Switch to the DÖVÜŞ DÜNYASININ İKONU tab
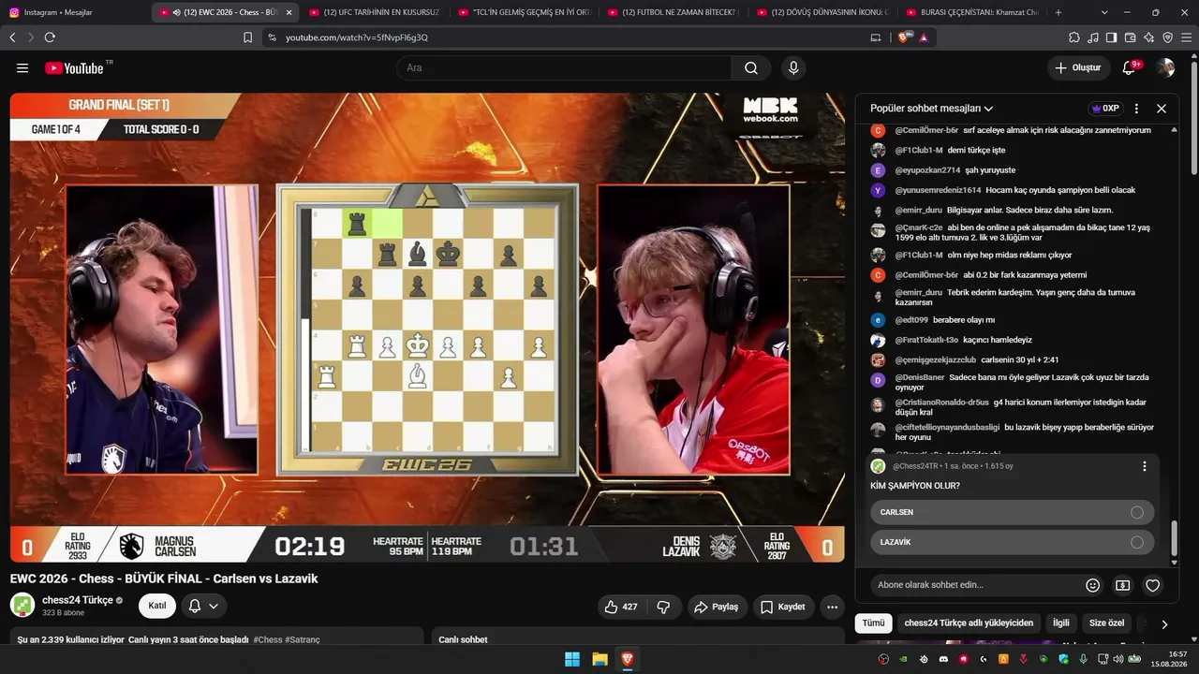The image size is (1199, 674). [823, 12]
